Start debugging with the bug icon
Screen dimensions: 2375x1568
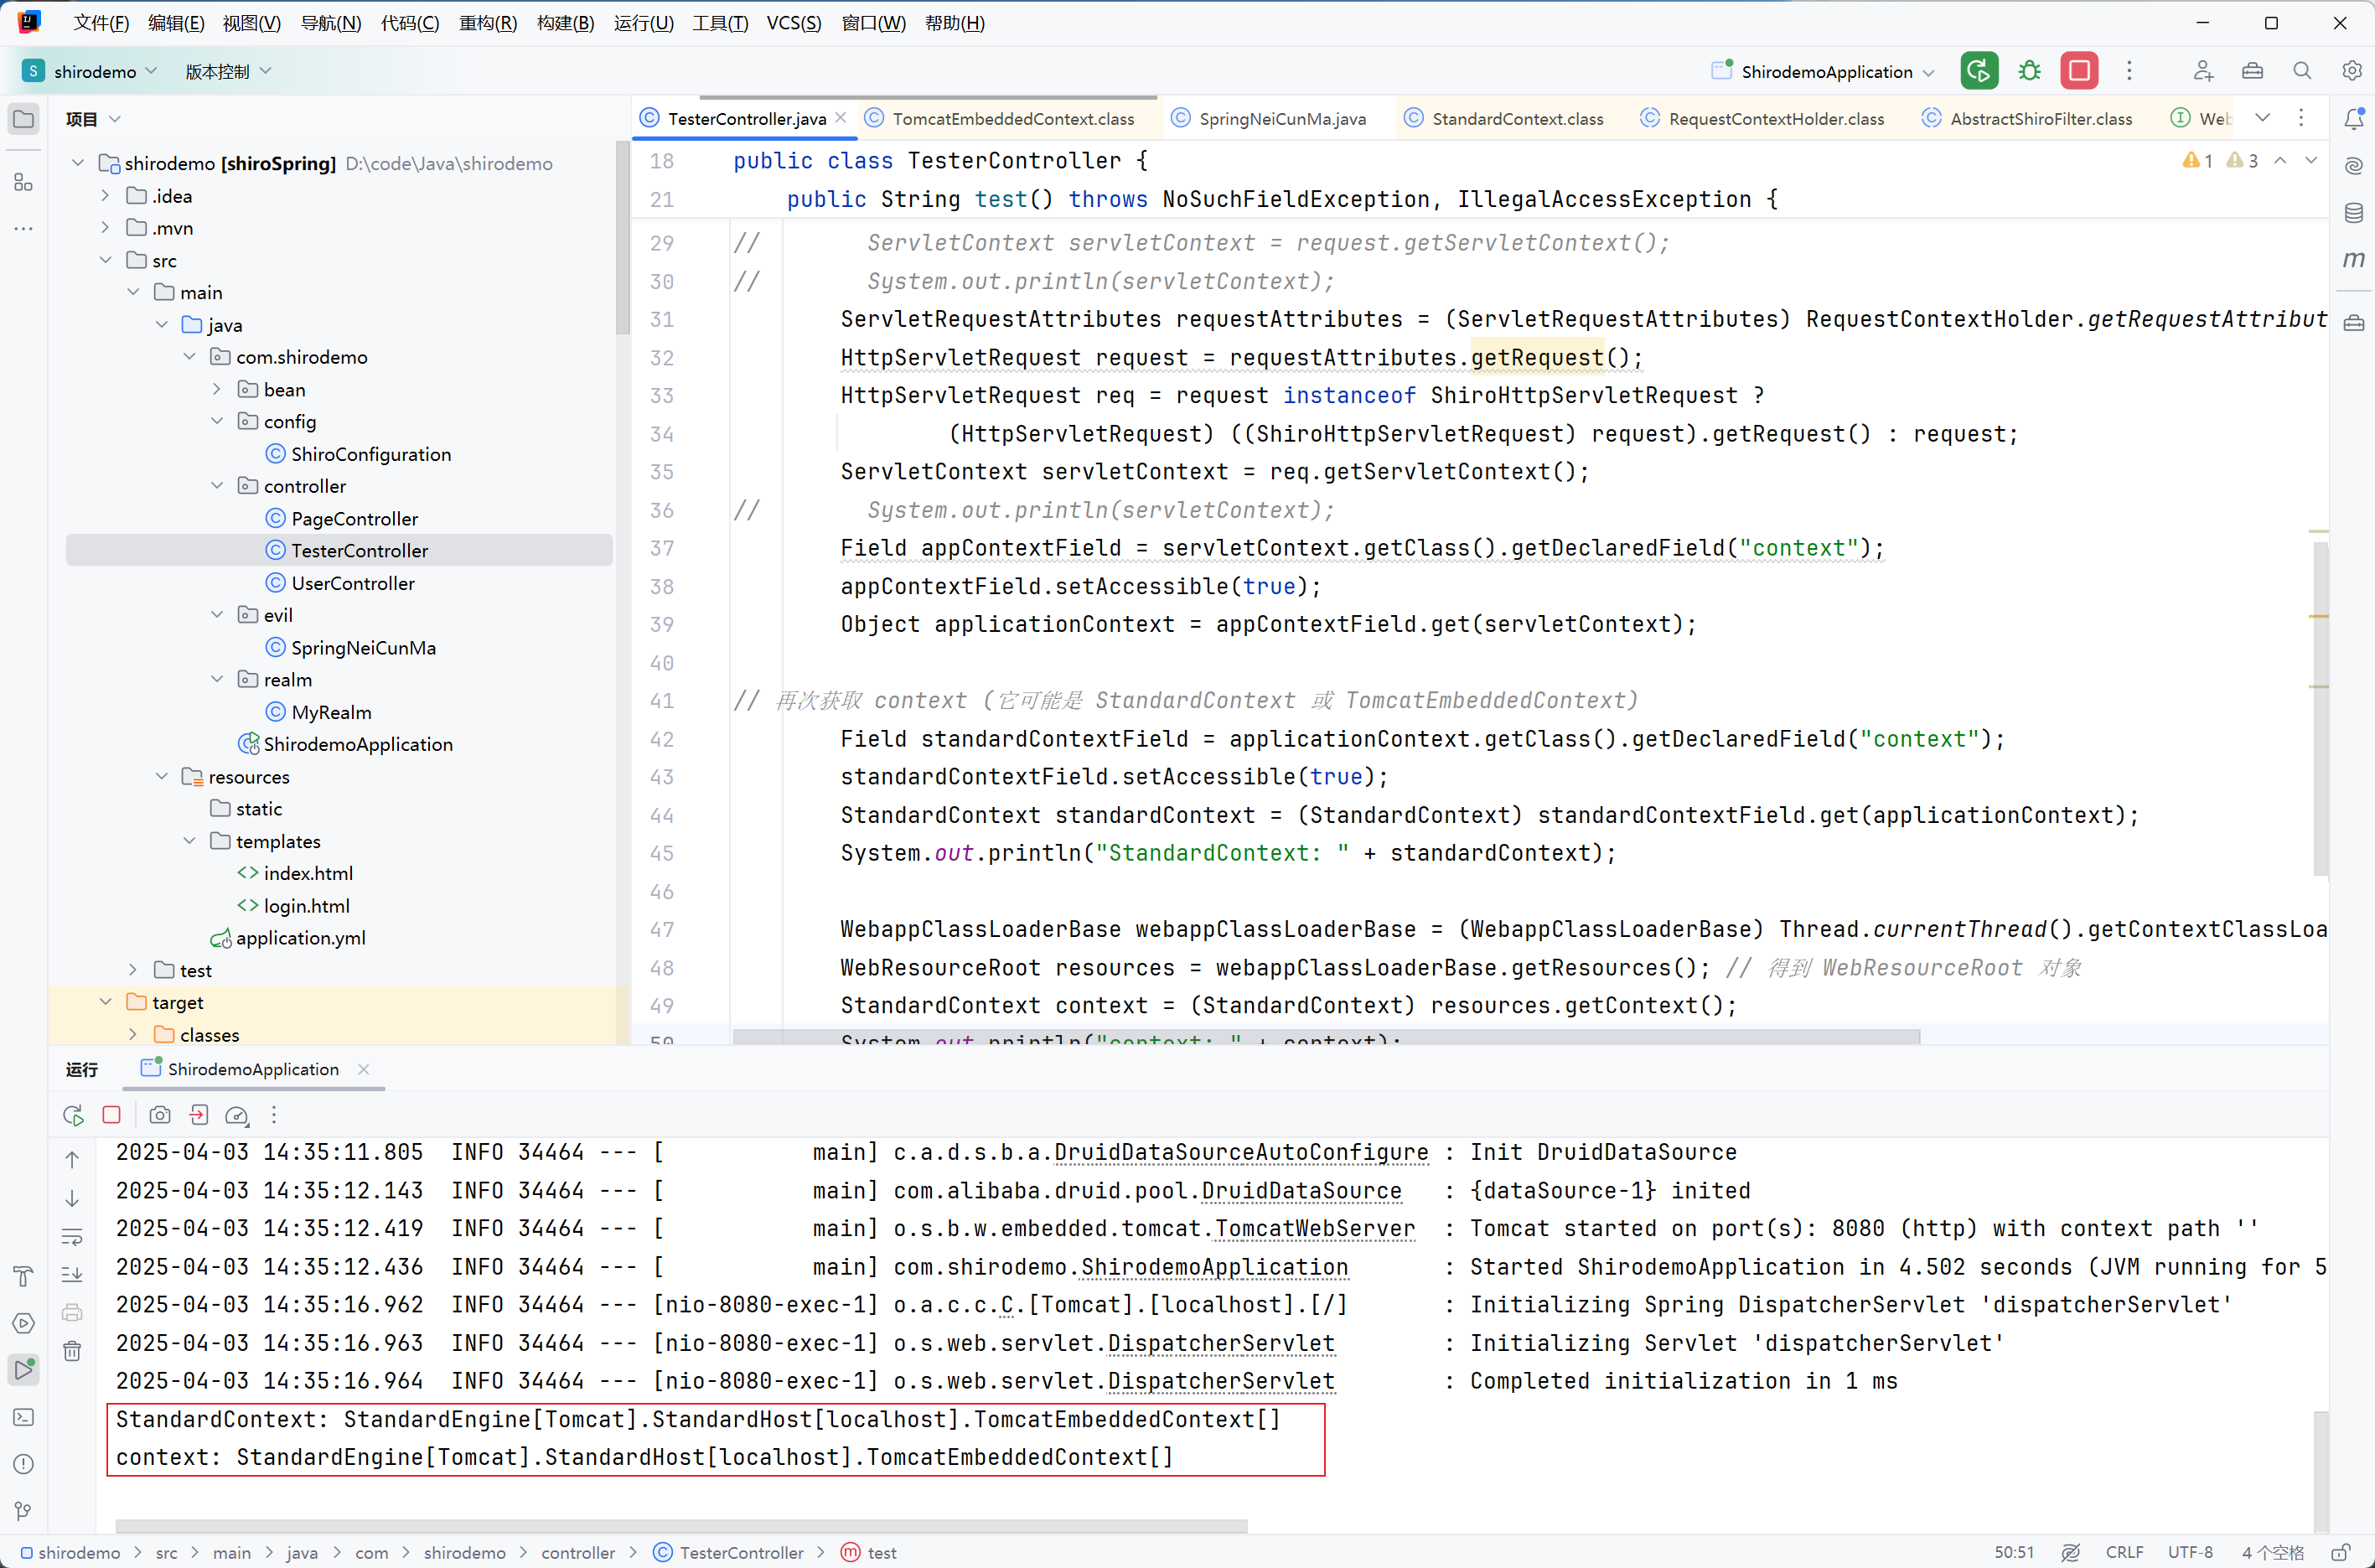tap(2029, 71)
